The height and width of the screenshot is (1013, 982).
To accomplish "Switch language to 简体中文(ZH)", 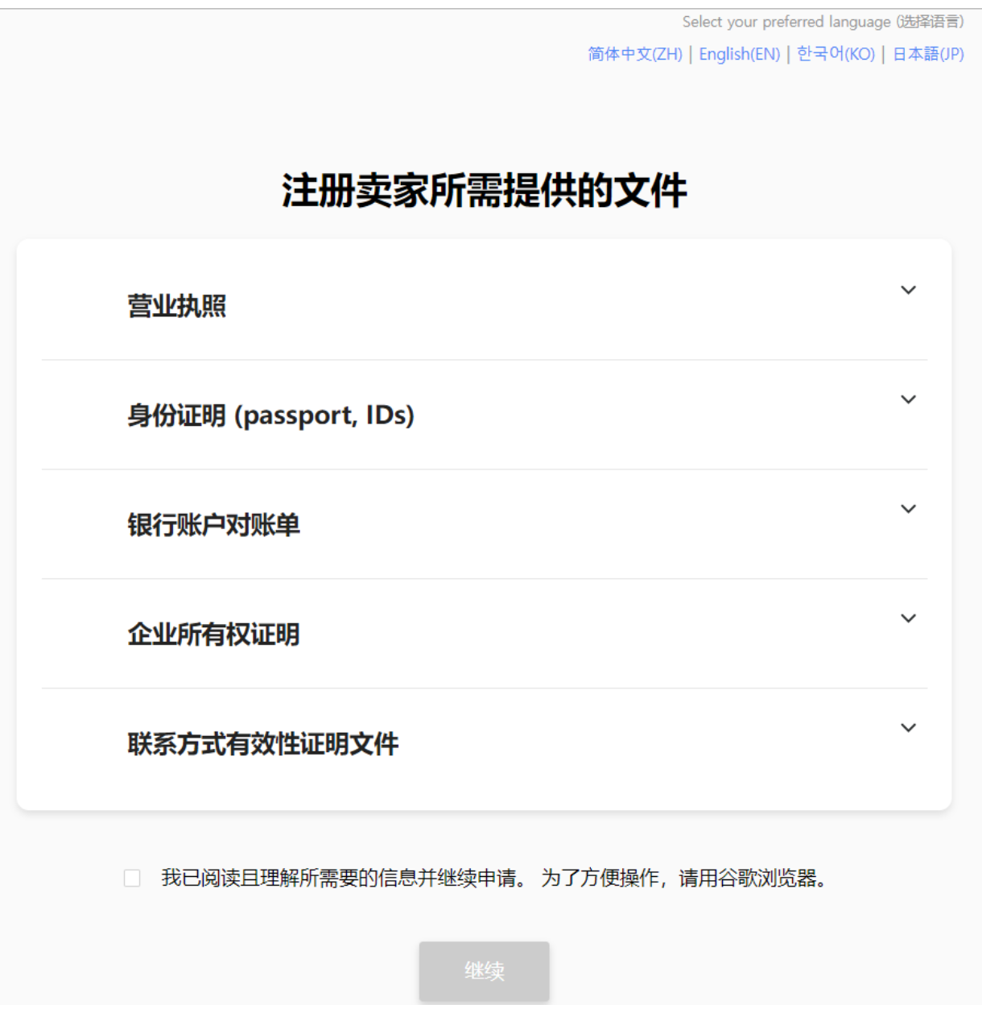I will click(x=633, y=55).
